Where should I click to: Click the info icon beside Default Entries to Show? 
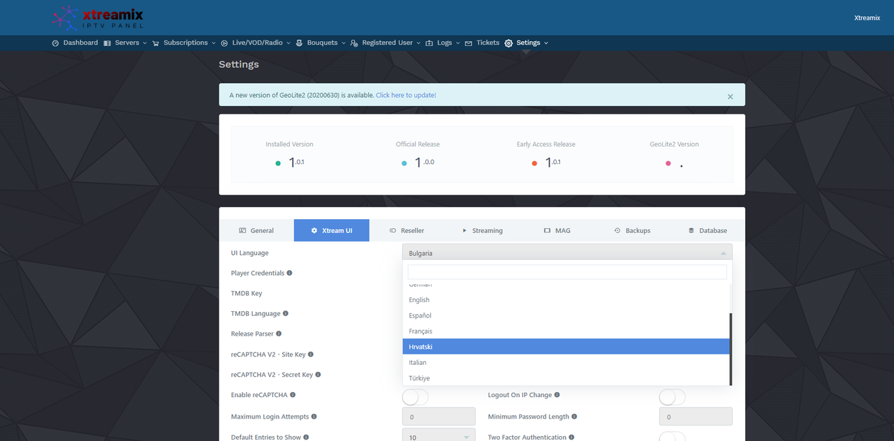306,438
